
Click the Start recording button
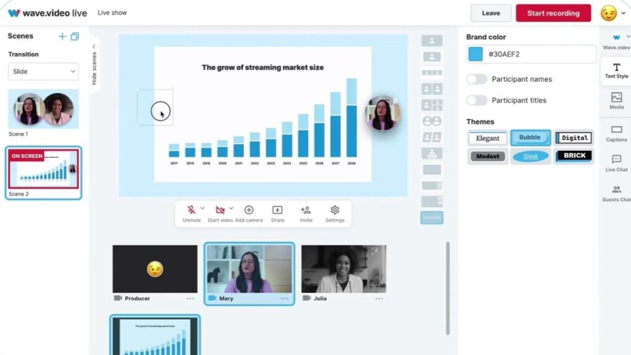point(553,13)
